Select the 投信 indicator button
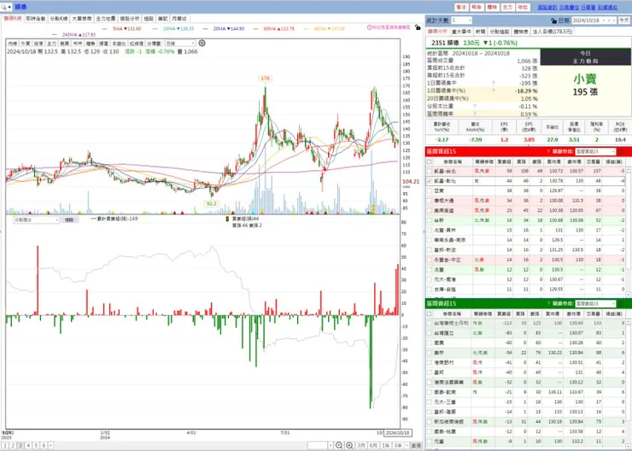The image size is (632, 451). (38, 43)
